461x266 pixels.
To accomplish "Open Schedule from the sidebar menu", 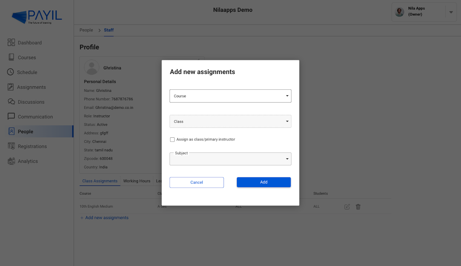I will click(x=27, y=72).
